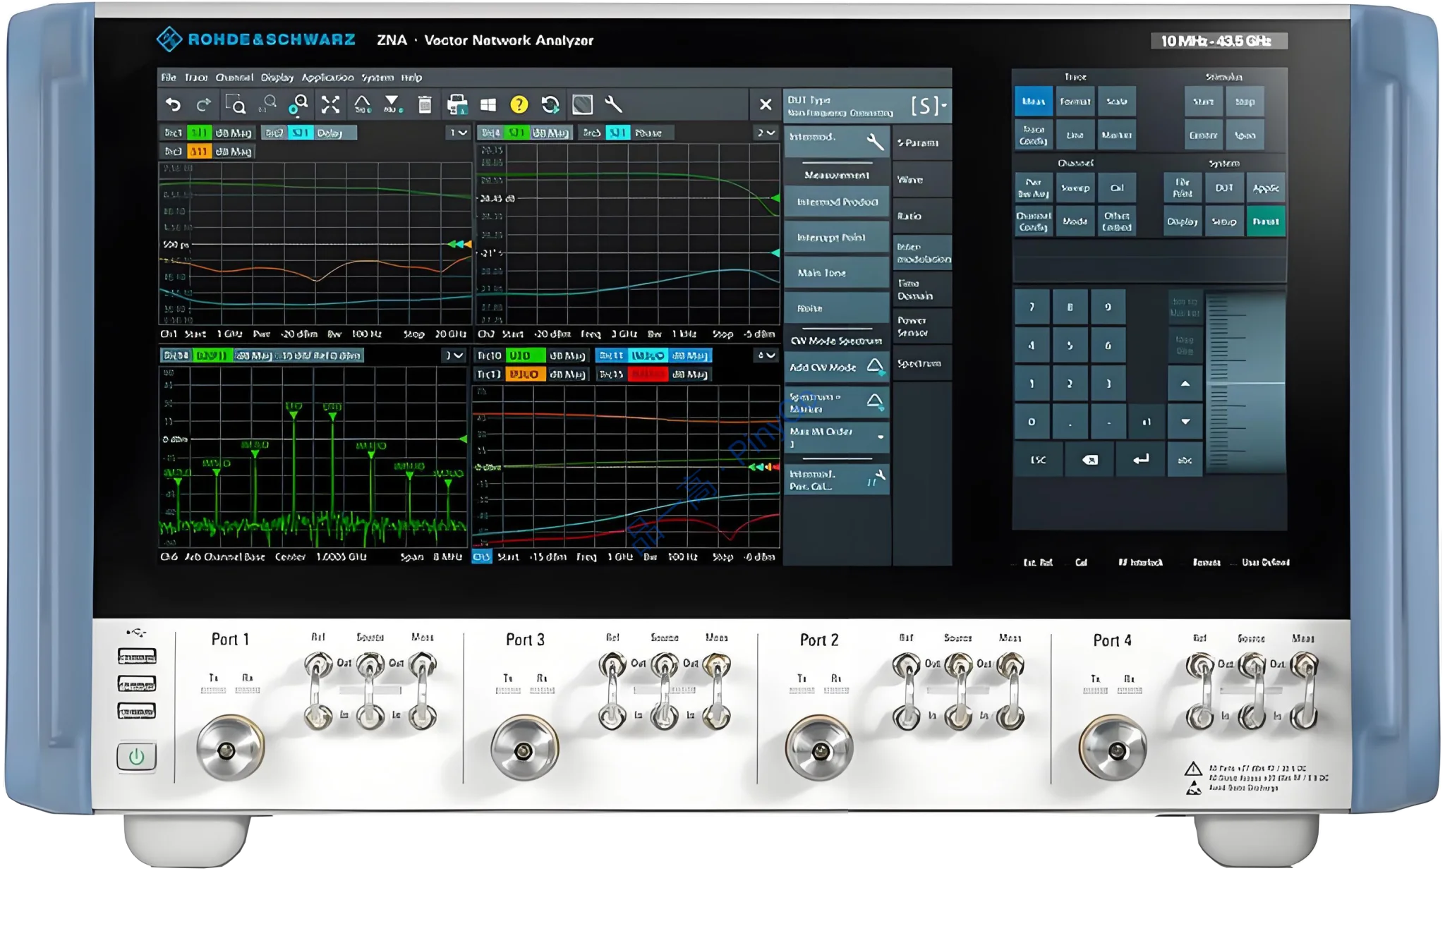Click the Windows logo icon in the toolbar
The width and height of the screenshot is (1445, 938).
point(488,105)
